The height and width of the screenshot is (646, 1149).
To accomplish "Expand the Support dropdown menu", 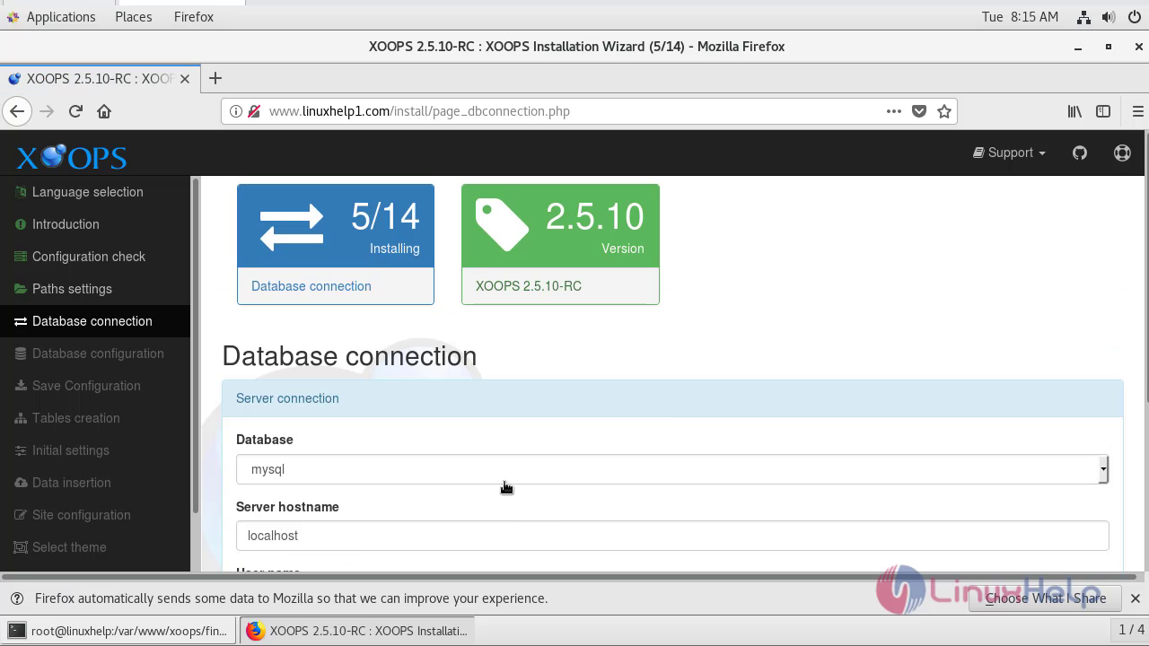I will pos(1009,153).
